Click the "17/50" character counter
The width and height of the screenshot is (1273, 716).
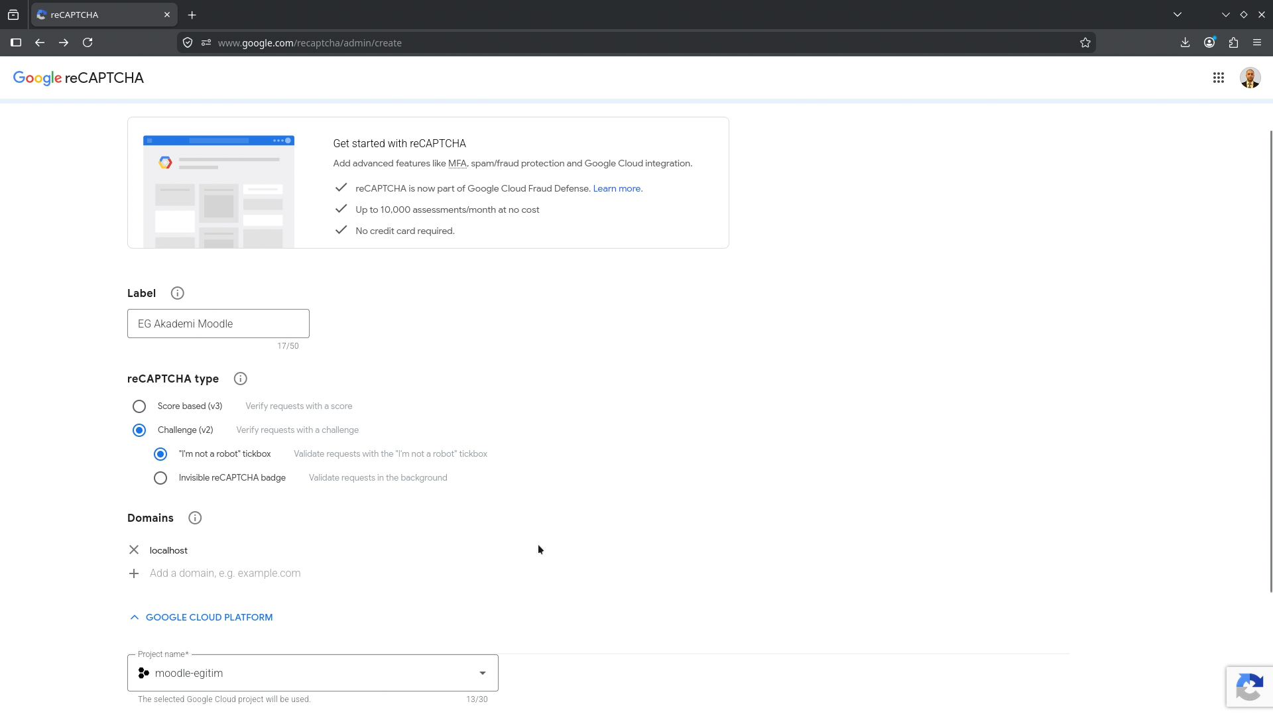[288, 346]
